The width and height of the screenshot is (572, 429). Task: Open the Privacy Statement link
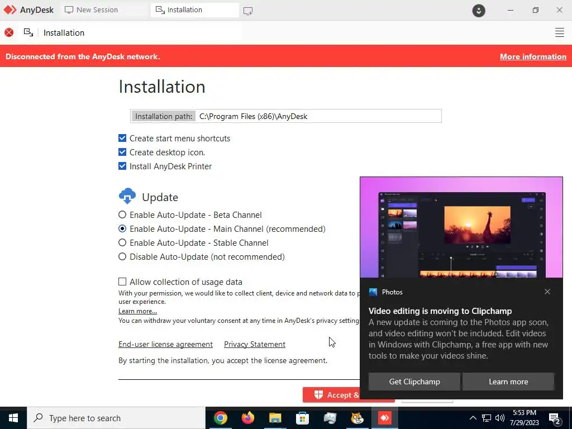coord(255,344)
